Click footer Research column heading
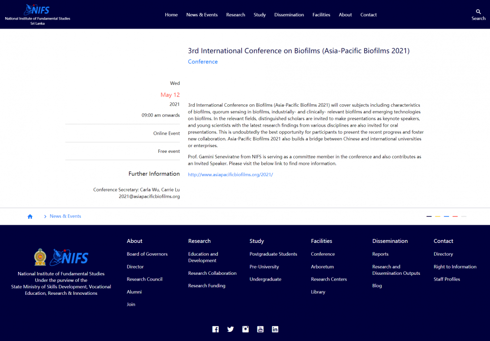 click(x=199, y=241)
